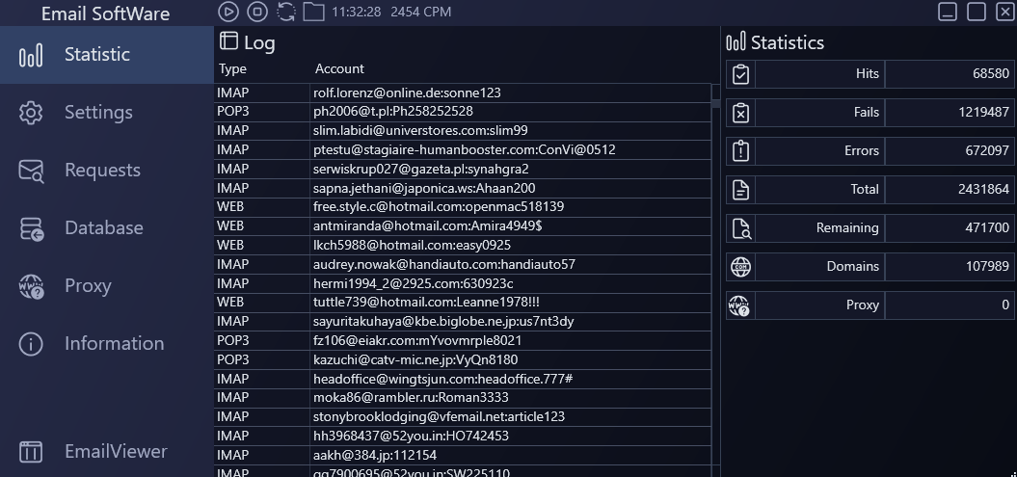Click the Fails clipboard-x icon
Screen dimensions: 1017x477
click(x=740, y=113)
